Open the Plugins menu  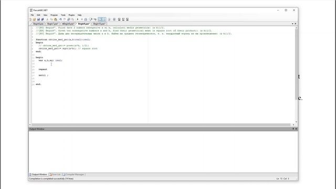click(71, 15)
